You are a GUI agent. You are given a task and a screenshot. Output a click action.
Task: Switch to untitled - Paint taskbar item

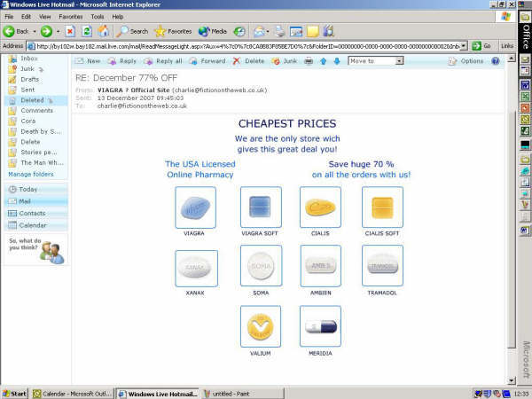point(242,394)
